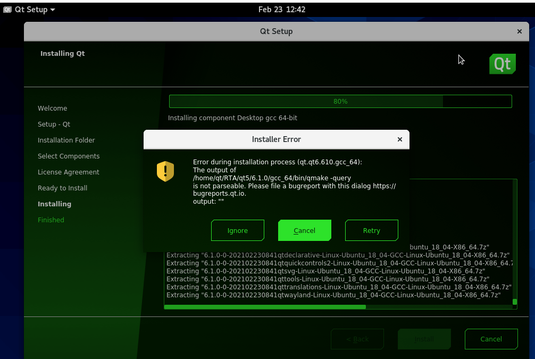Select the Installing step in sidebar
The width and height of the screenshot is (535, 359).
click(54, 204)
